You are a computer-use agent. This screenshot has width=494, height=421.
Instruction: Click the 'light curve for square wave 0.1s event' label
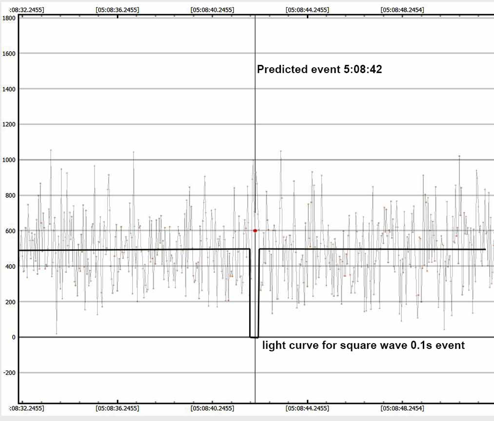tap(364, 345)
